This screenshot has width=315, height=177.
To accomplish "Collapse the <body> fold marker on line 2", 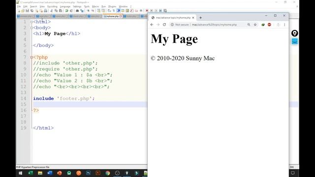I will point(31,28).
